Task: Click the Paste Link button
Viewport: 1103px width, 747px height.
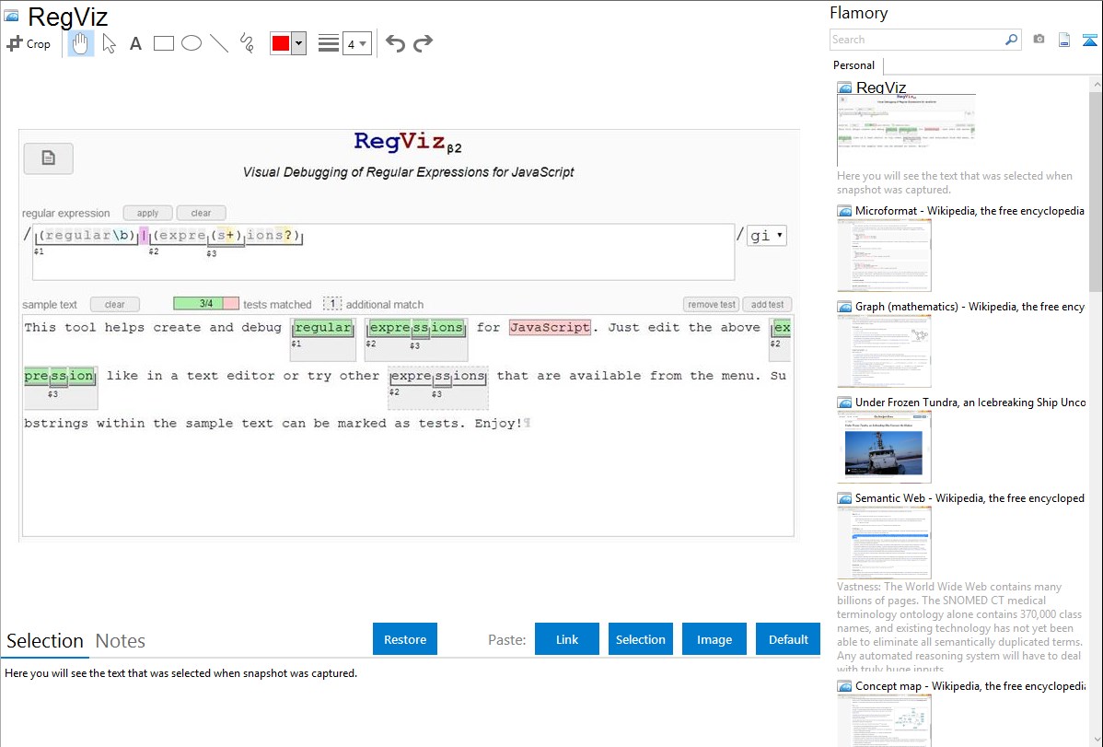Action: 567,639
